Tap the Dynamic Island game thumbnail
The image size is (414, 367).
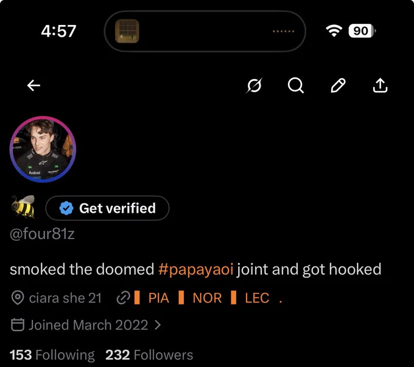[x=127, y=31]
